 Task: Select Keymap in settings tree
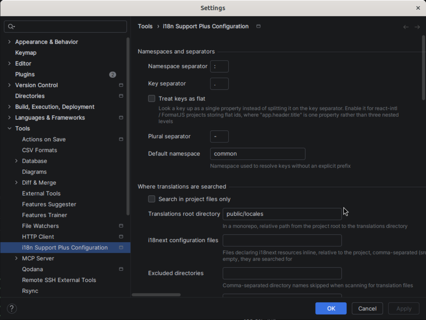pyautogui.click(x=26, y=53)
